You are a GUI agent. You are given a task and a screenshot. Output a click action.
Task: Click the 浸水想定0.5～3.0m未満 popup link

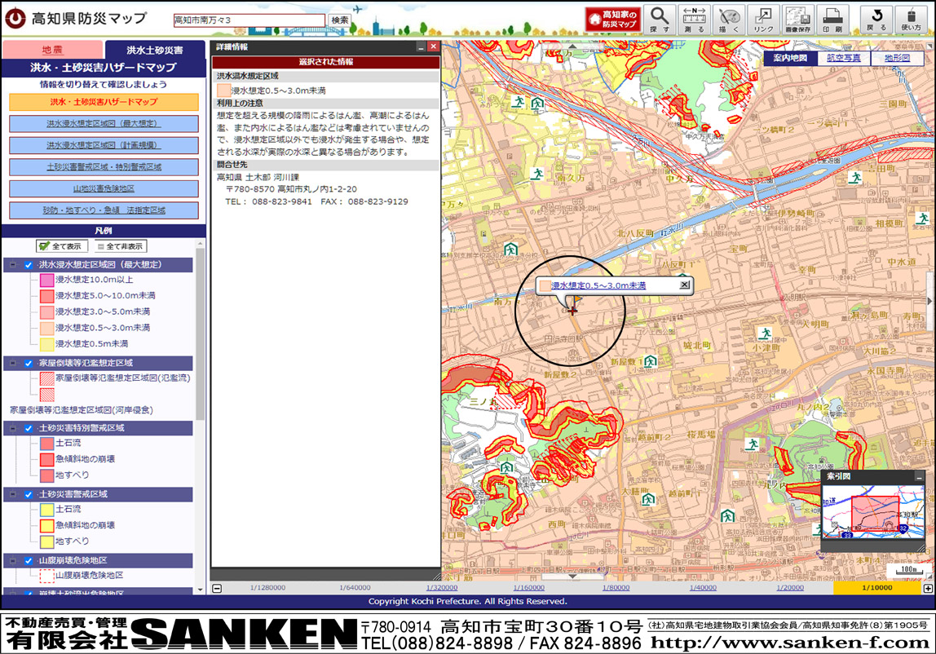coord(598,285)
